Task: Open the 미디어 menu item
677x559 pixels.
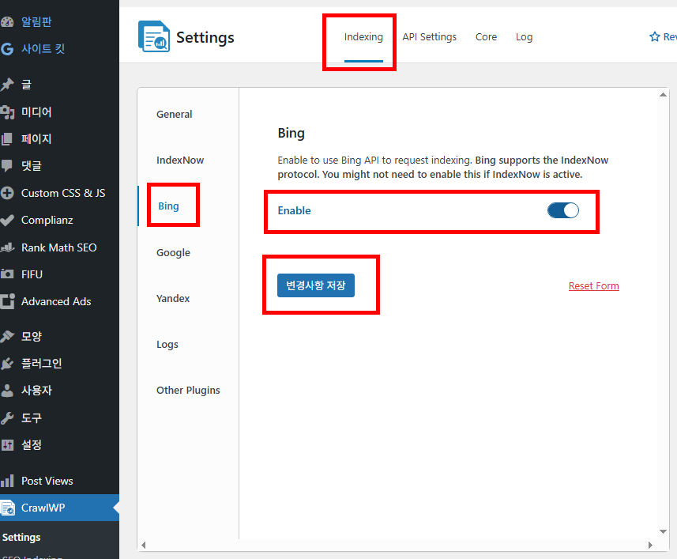Action: coord(36,112)
